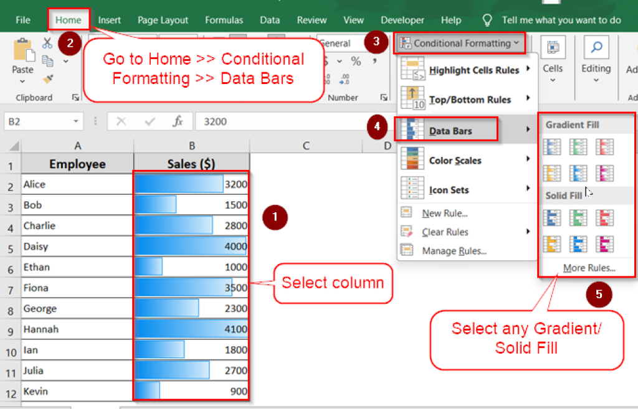Switch to the Formulas ribbon tab
The image size is (638, 409).
point(224,20)
